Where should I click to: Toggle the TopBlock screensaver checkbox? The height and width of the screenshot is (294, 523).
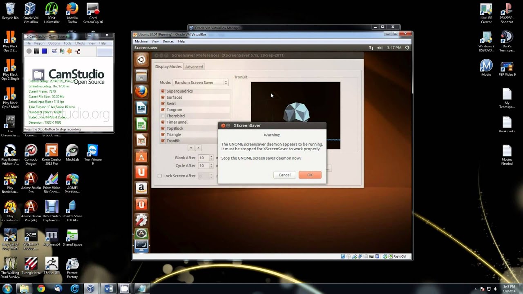(163, 128)
